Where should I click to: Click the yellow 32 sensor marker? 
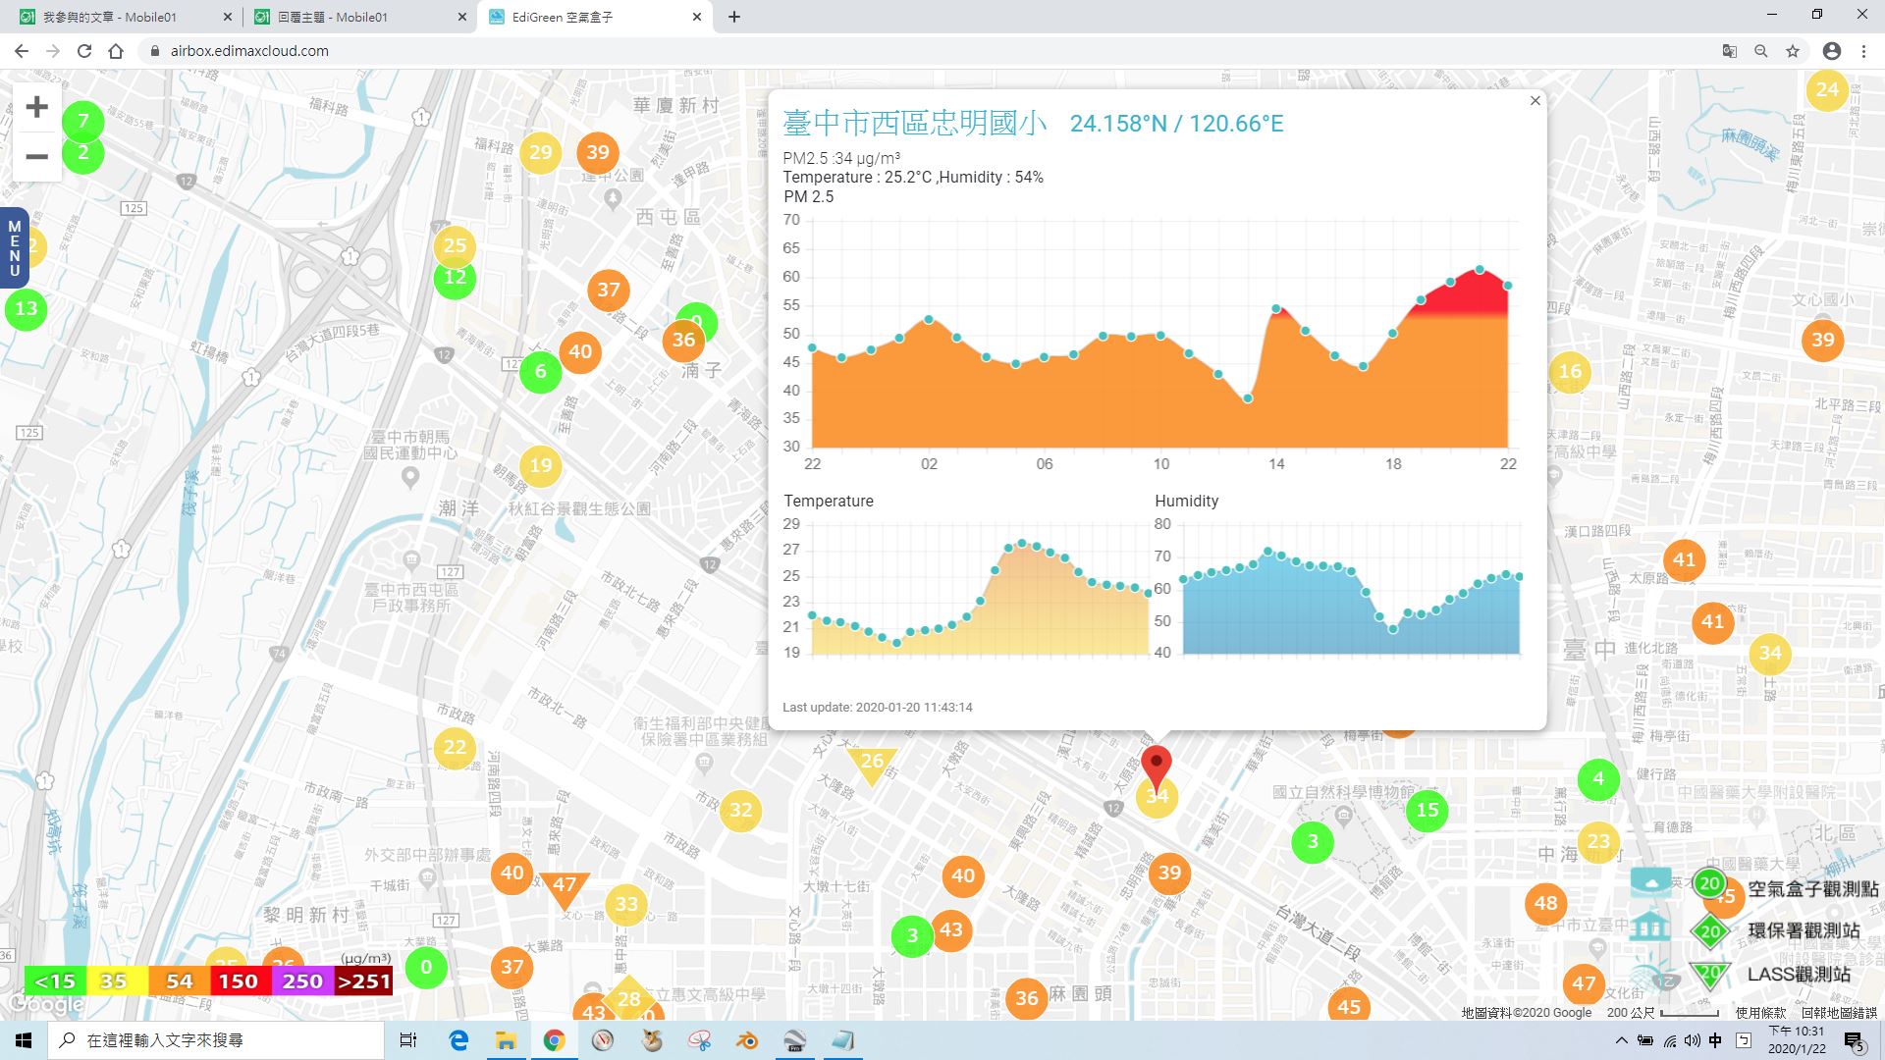point(741,811)
